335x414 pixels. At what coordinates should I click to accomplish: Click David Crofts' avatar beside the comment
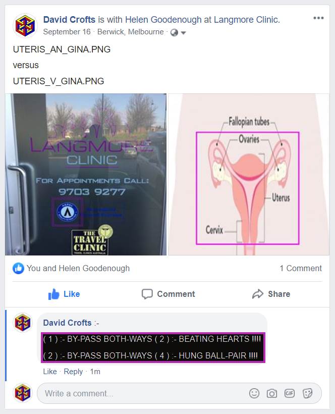click(x=23, y=323)
